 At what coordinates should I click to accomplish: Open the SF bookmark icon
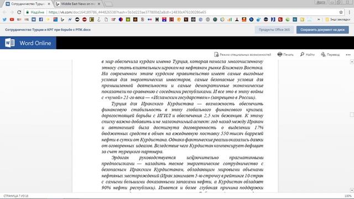click(x=113, y=20)
